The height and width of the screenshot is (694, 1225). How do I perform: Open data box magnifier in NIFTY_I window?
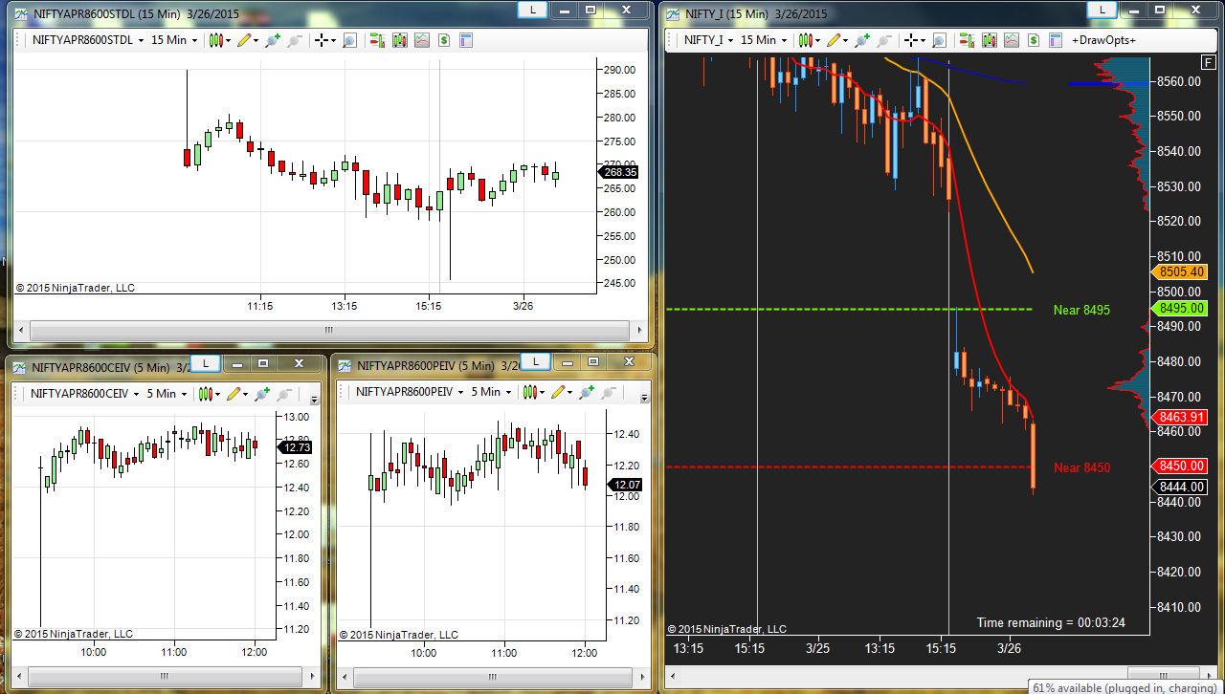pos(939,40)
